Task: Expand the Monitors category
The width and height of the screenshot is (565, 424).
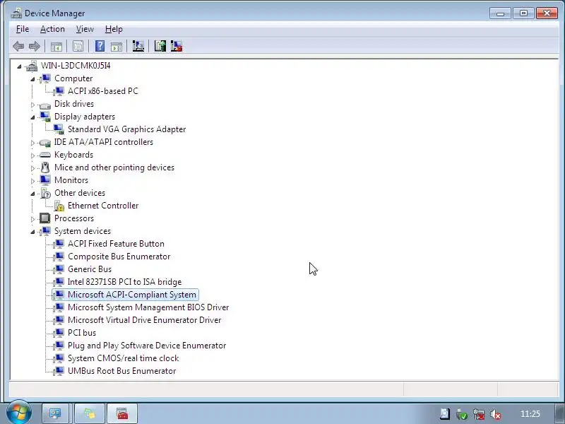Action: [x=32, y=181]
